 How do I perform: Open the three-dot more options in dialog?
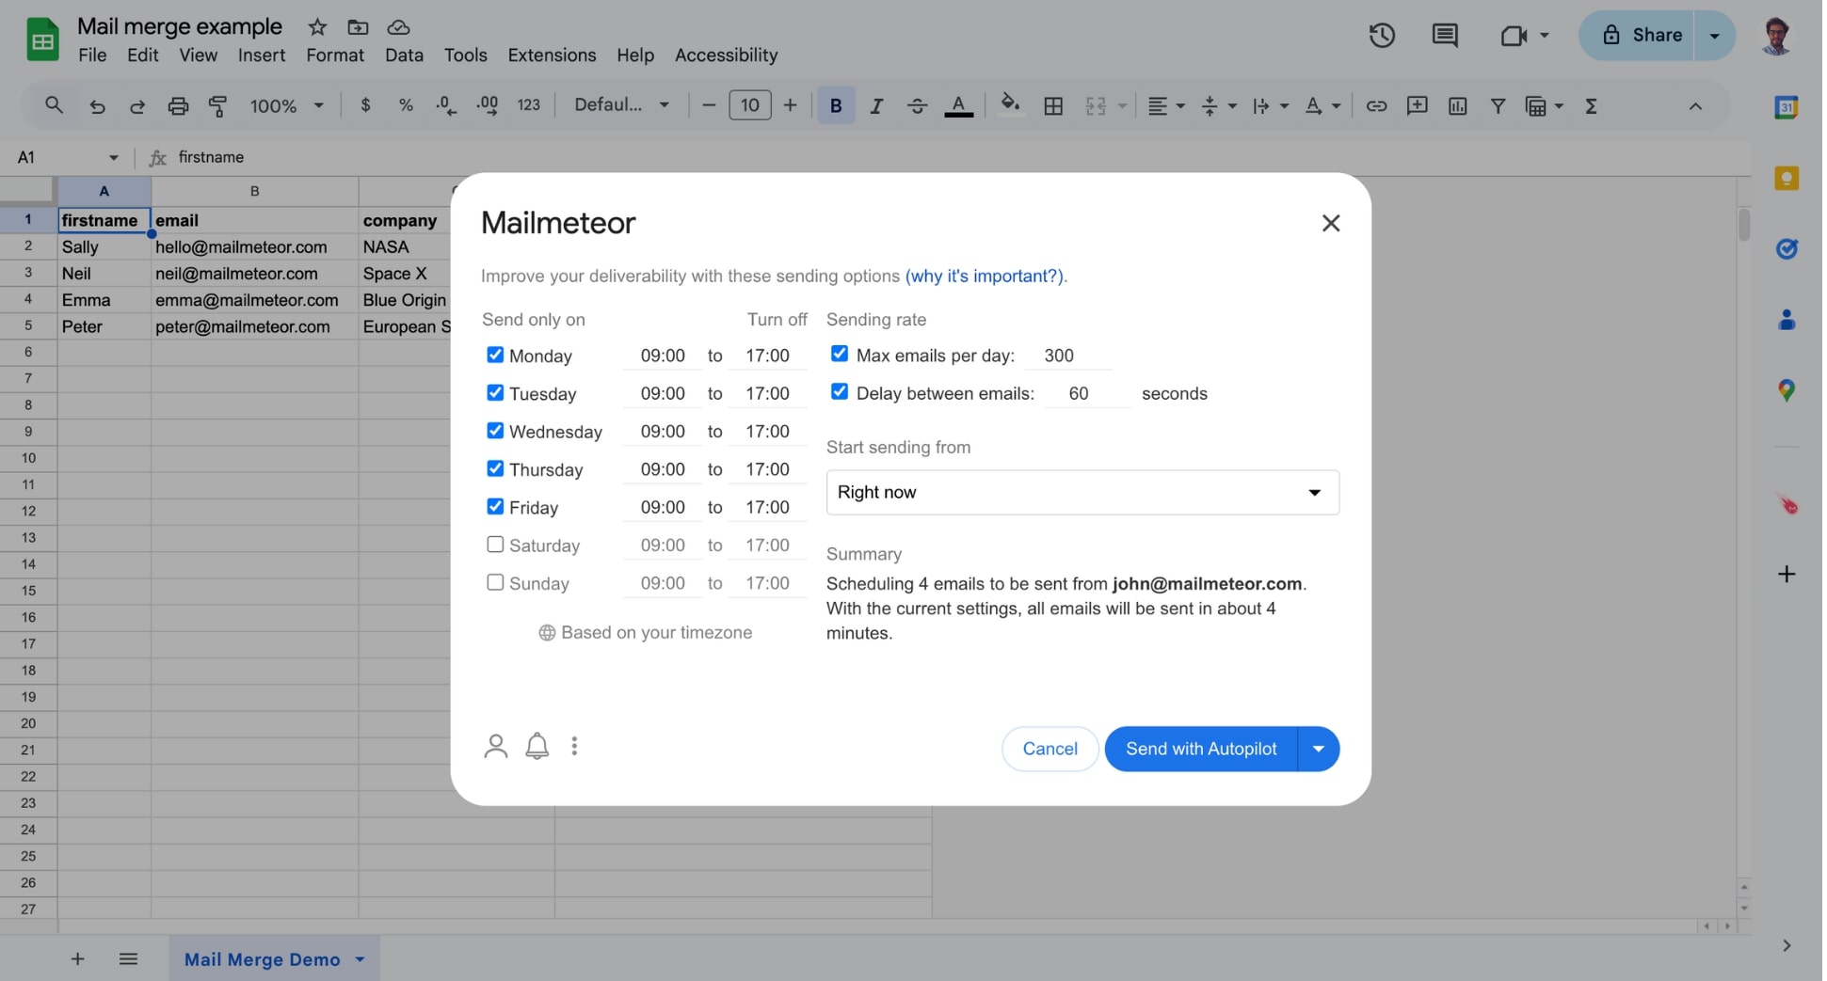(574, 746)
